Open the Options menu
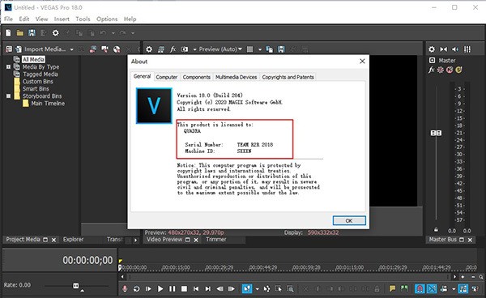The image size is (486, 298). [x=107, y=19]
